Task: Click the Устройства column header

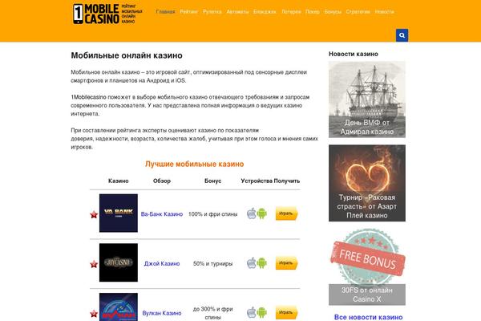Action: 257,181
